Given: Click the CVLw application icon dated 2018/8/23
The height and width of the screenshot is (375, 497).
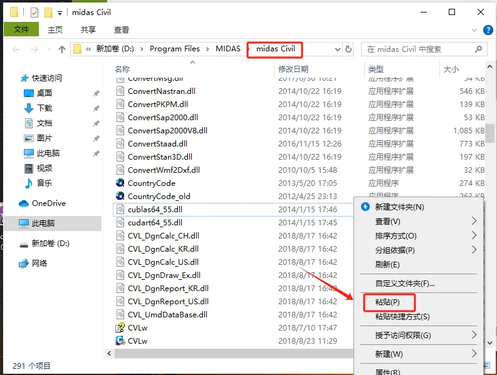Looking at the screenshot, I should (120, 341).
